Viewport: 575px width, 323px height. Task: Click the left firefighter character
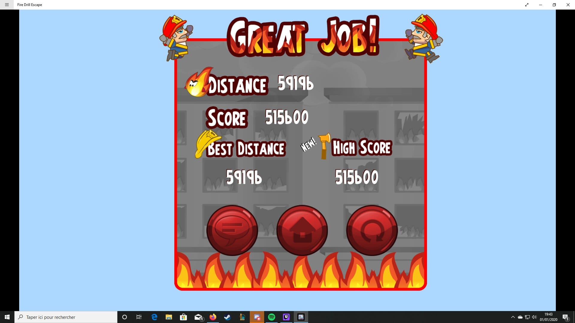point(176,37)
